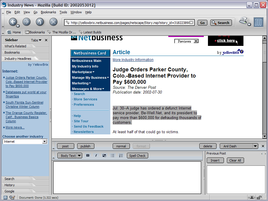This screenshot has height=201, width=268.
Task: Click the Search button in toolbar
Action: (221, 22)
